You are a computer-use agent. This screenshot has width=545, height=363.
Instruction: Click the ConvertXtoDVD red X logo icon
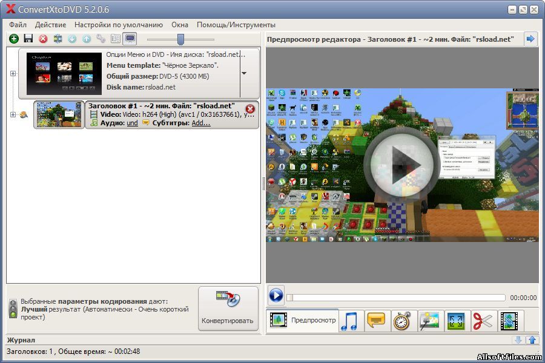[11, 9]
